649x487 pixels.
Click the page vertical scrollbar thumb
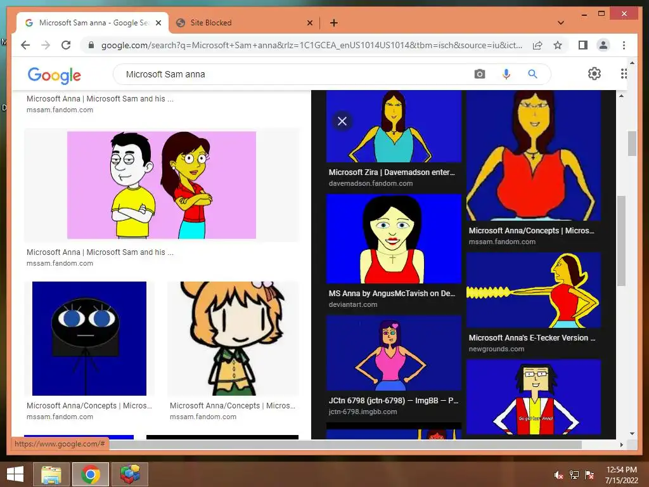click(x=632, y=143)
